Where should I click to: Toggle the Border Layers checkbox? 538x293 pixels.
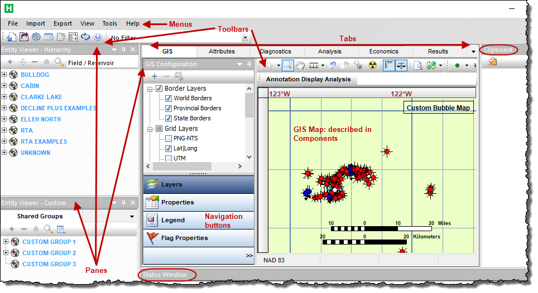pyautogui.click(x=159, y=89)
